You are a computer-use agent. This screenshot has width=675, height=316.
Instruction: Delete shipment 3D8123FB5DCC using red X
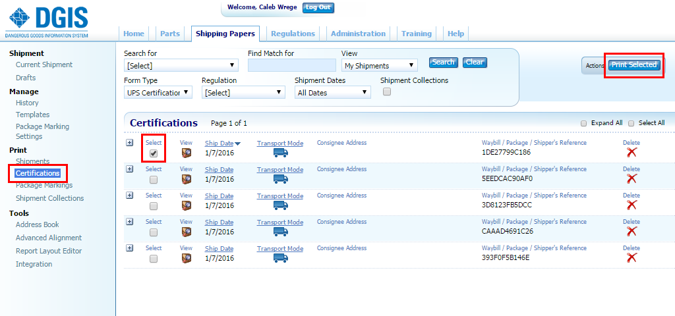(x=631, y=205)
